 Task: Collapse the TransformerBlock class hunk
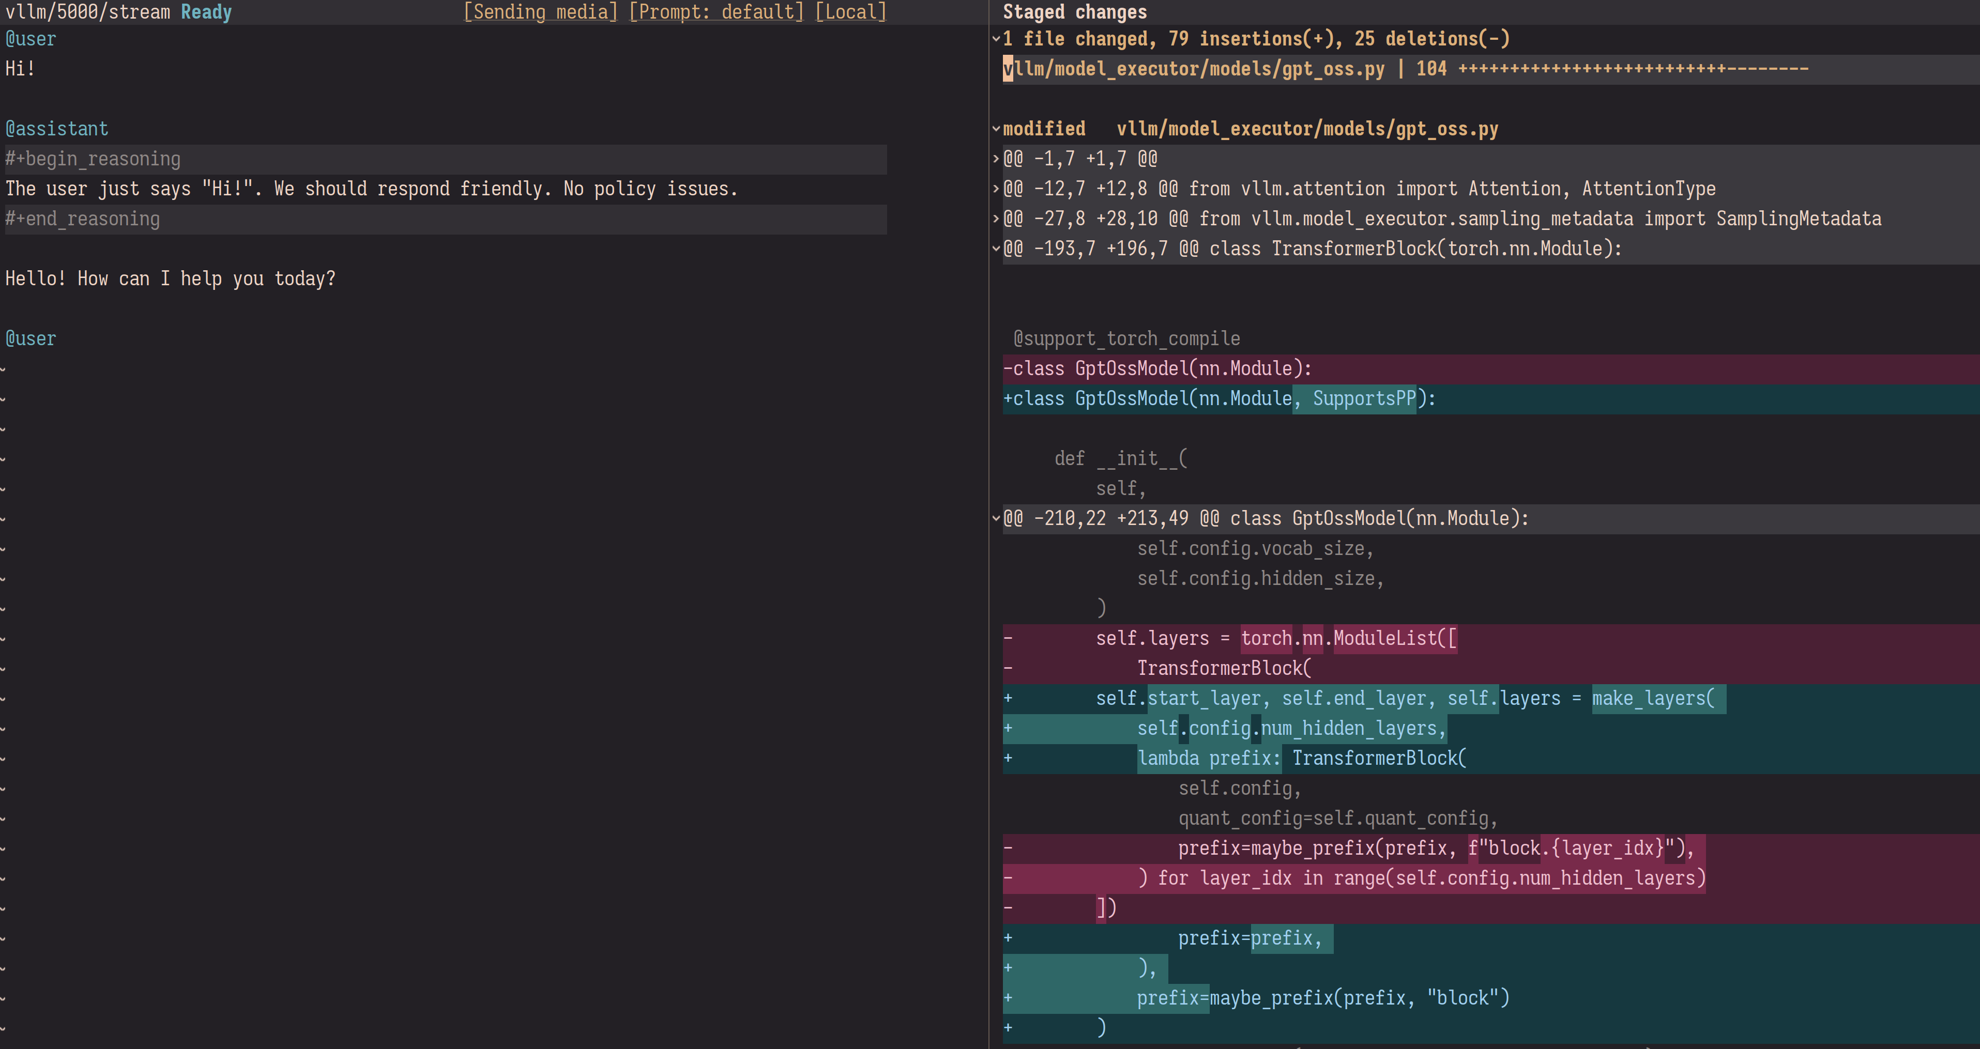[x=996, y=248]
